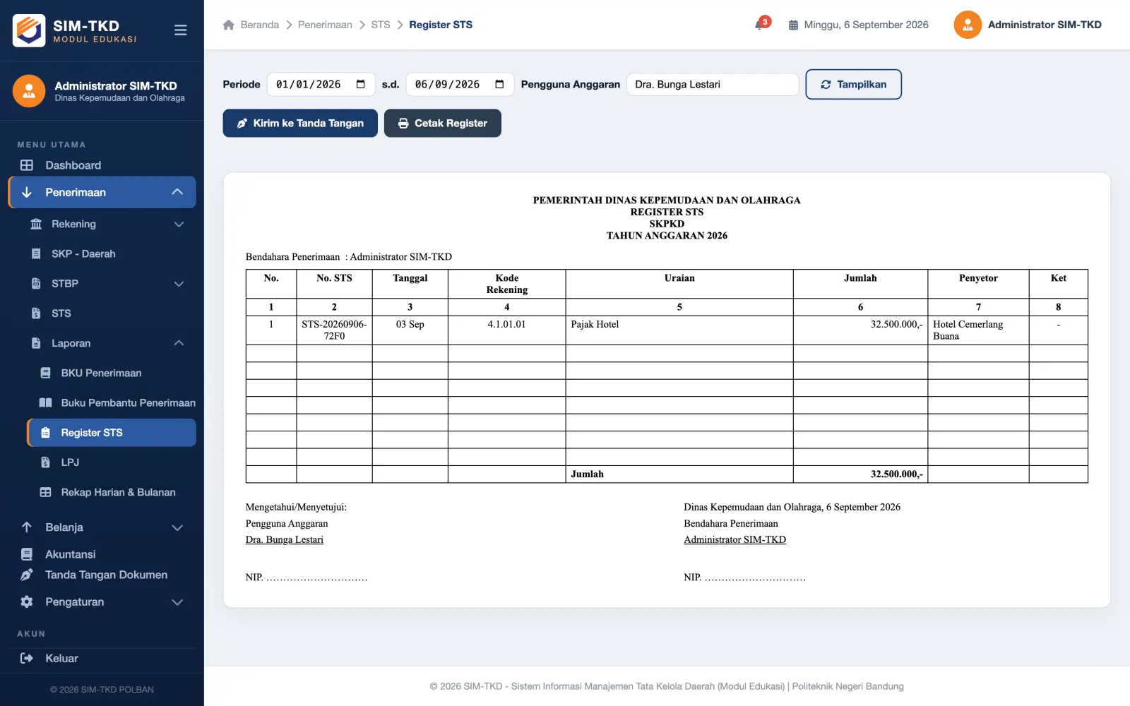Select the Register STS sidebar item
1130x706 pixels.
coord(112,433)
